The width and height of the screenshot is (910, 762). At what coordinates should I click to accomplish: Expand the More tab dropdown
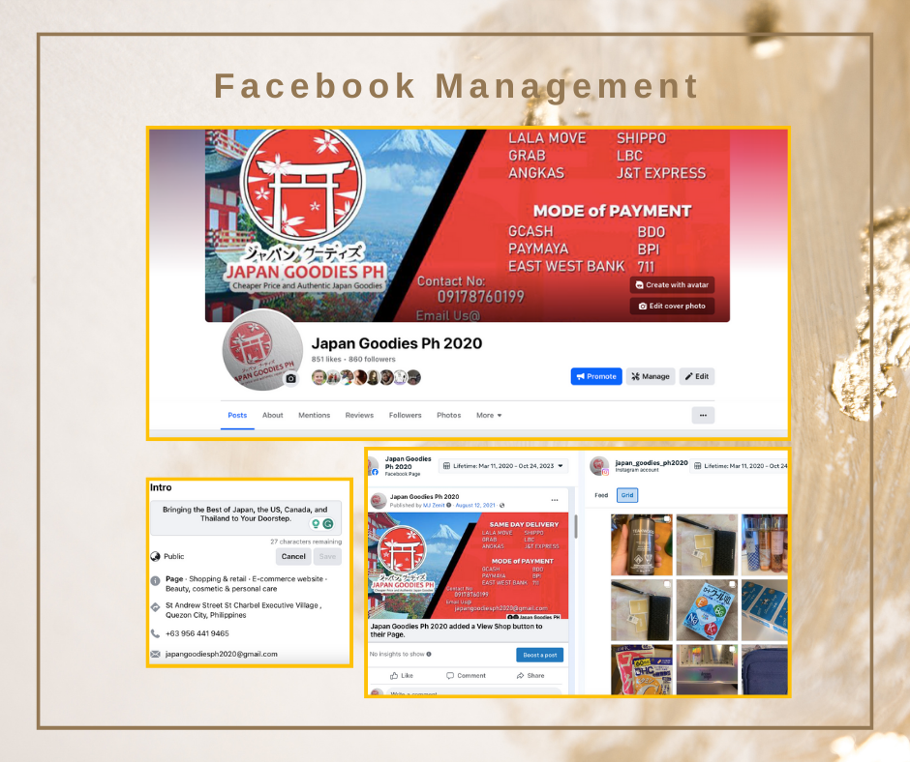489,415
